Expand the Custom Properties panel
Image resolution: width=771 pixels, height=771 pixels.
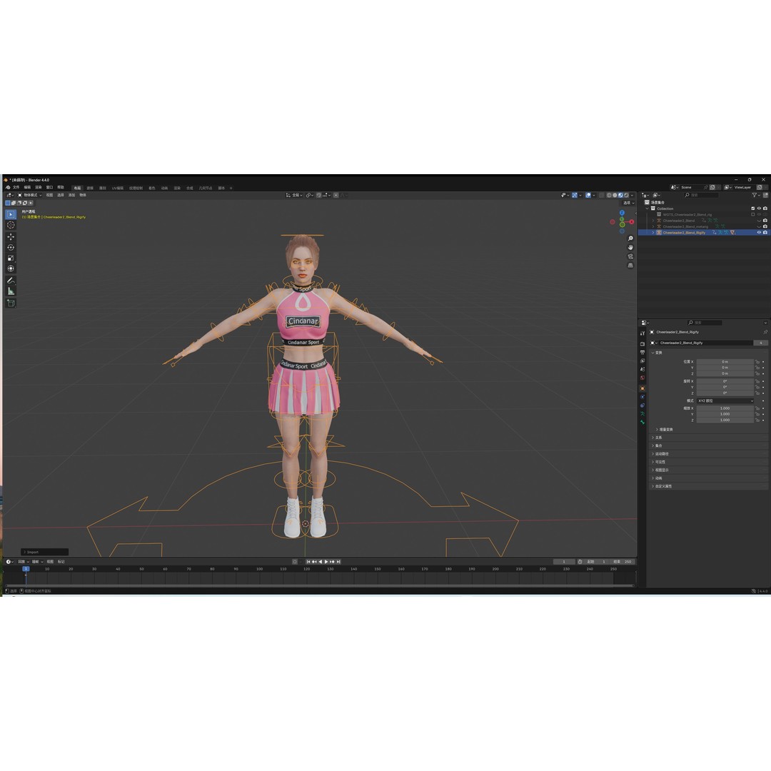pos(662,486)
